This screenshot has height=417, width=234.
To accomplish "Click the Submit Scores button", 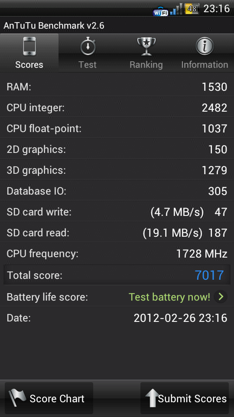I will pos(185,398).
